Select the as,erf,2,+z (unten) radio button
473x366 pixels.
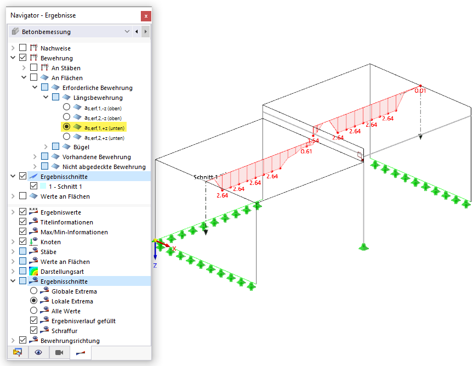click(x=66, y=137)
